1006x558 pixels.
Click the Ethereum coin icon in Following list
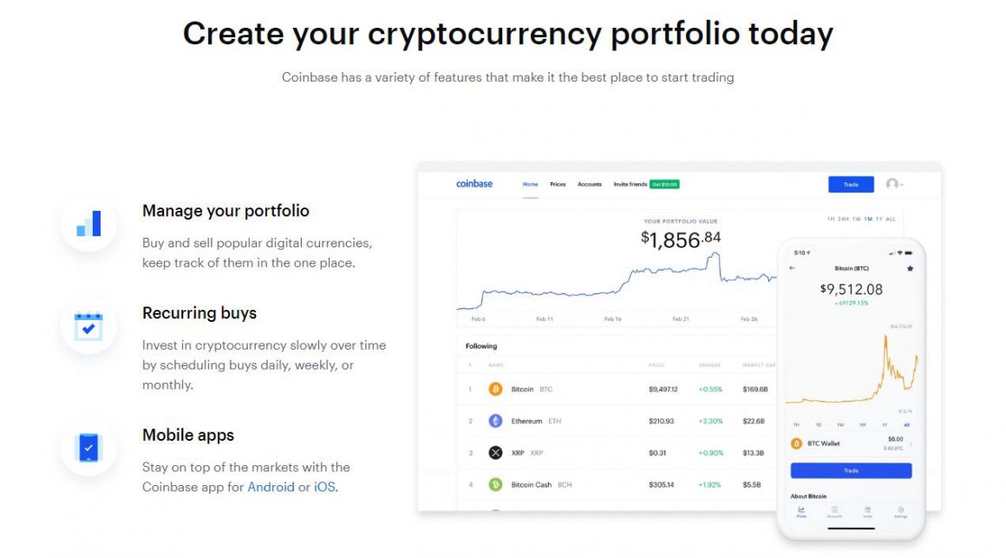coord(495,421)
